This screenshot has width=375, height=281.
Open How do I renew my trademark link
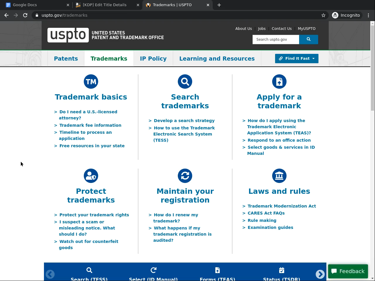175,218
